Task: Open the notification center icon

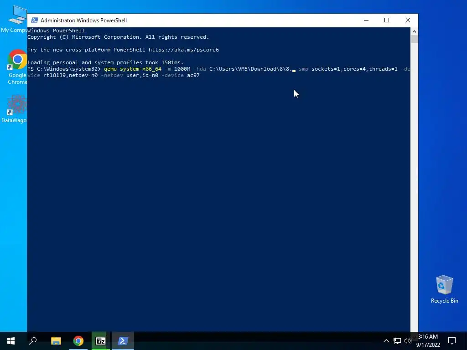Action: (452, 341)
